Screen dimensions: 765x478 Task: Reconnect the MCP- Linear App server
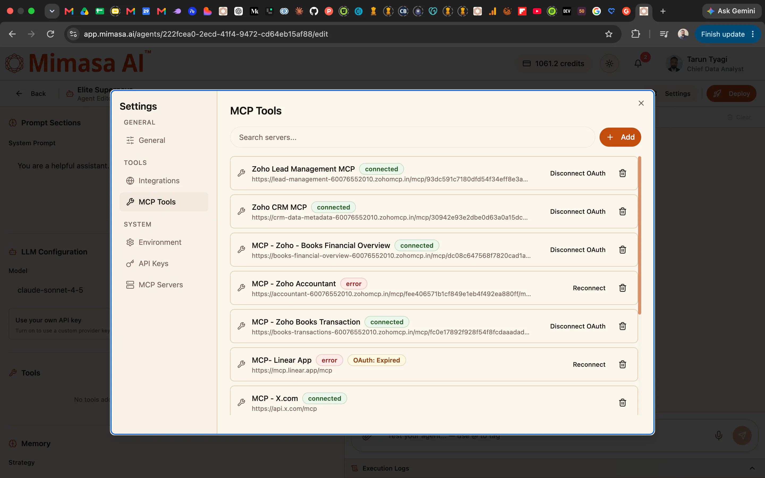pyautogui.click(x=589, y=365)
